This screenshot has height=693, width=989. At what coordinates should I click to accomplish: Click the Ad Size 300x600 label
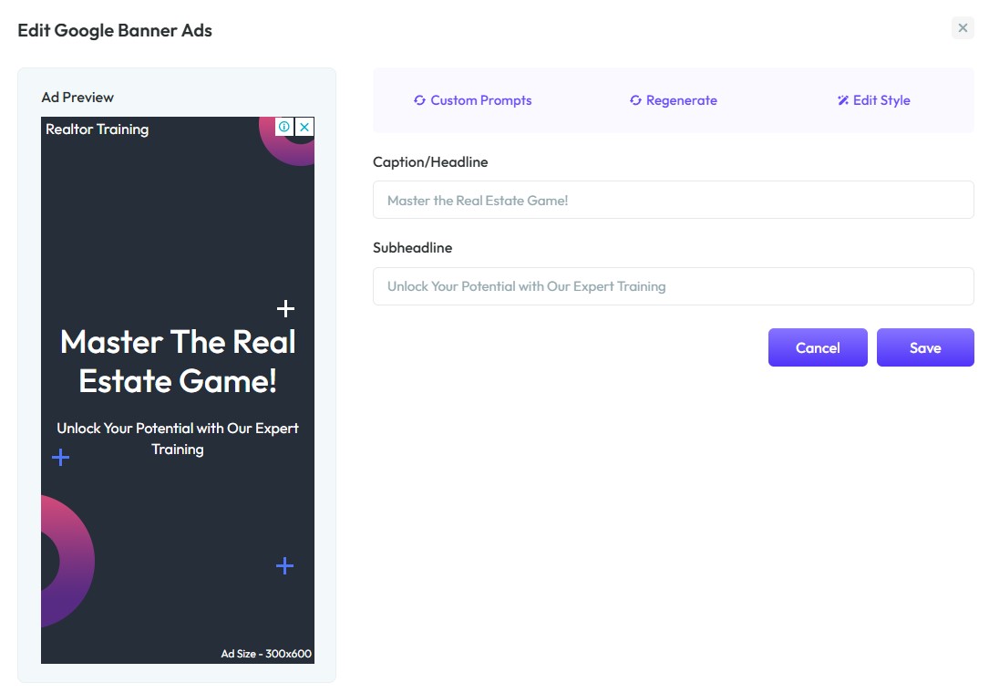(266, 654)
